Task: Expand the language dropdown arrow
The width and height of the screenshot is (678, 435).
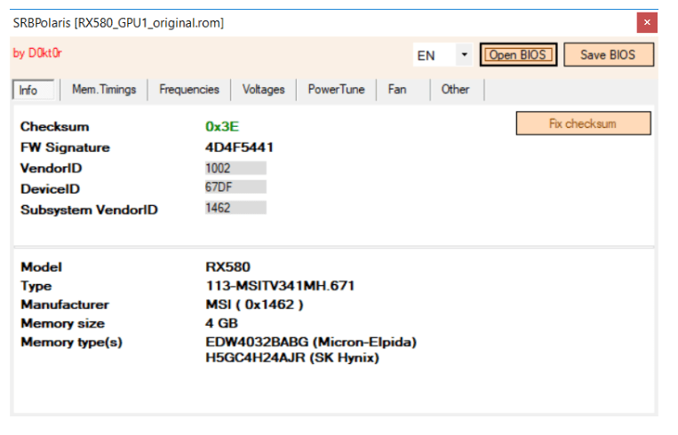Action: click(464, 55)
